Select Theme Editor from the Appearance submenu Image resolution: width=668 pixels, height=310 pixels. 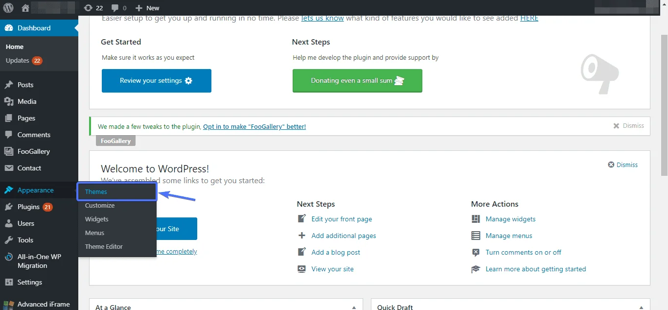tap(104, 246)
